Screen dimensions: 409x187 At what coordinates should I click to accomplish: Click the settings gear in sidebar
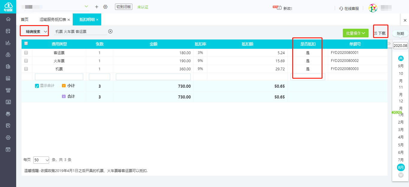pos(8,138)
